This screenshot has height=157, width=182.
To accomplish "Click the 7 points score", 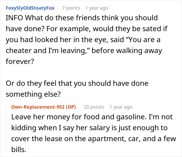I will (x=71, y=8).
